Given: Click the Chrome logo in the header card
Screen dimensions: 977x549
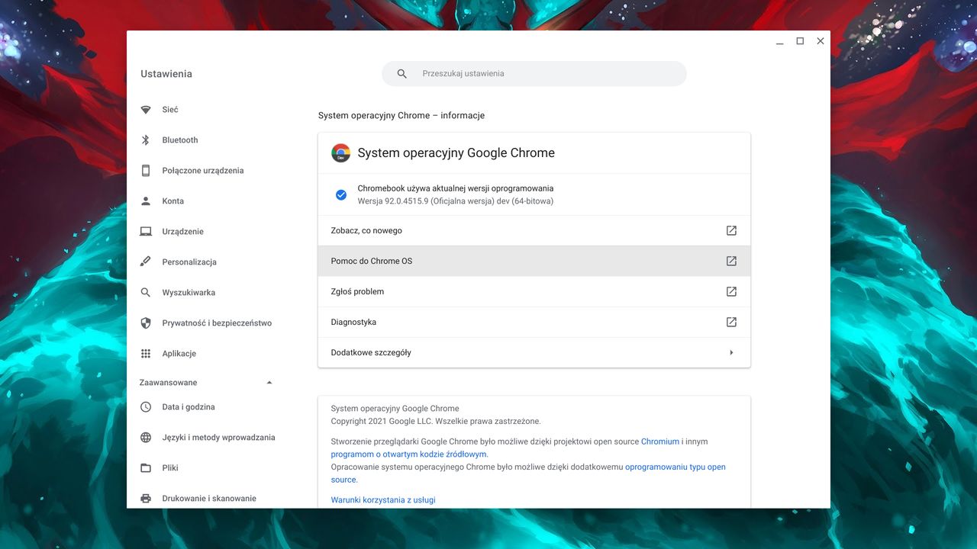Looking at the screenshot, I should point(340,152).
